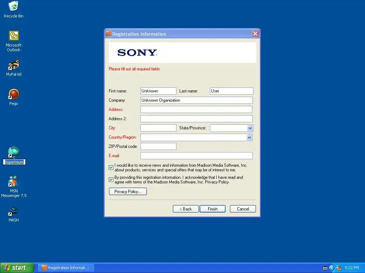Image resolution: width=365 pixels, height=273 pixels.
Task: Focus the City field
Action: (158, 128)
